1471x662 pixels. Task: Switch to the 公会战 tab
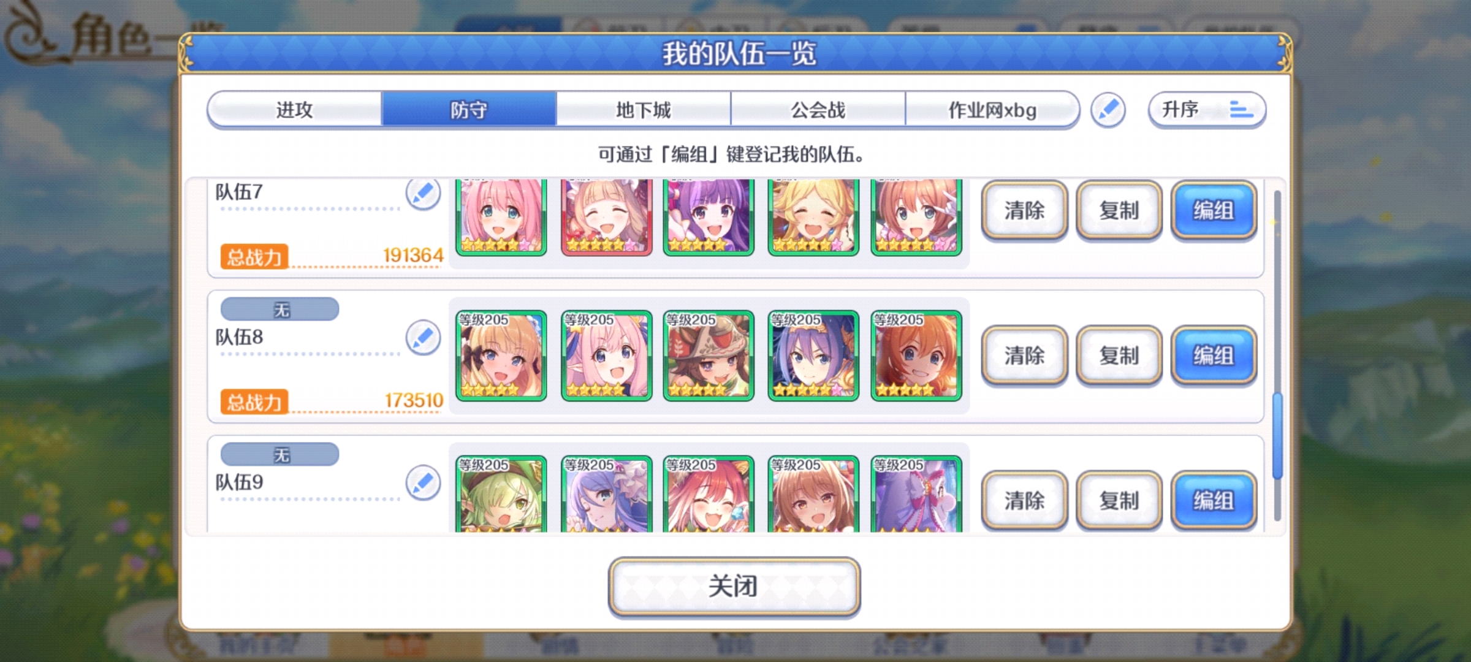pos(818,110)
